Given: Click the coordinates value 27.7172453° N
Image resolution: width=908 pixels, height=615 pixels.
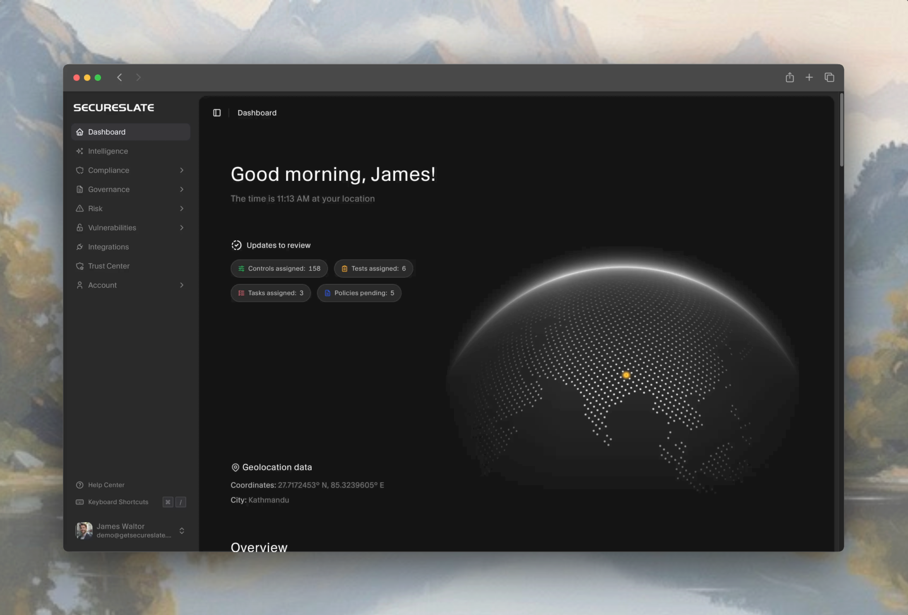Looking at the screenshot, I should [x=303, y=485].
